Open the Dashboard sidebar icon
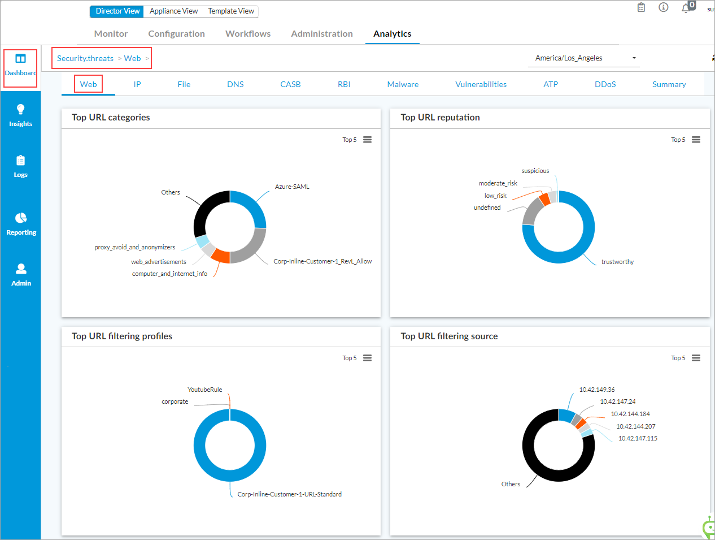Image resolution: width=715 pixels, height=540 pixels. [x=20, y=59]
